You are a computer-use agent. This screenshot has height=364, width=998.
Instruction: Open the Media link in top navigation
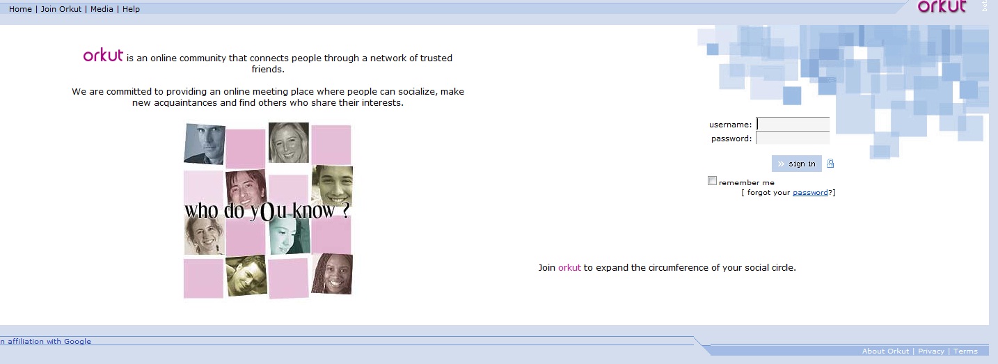tap(102, 9)
